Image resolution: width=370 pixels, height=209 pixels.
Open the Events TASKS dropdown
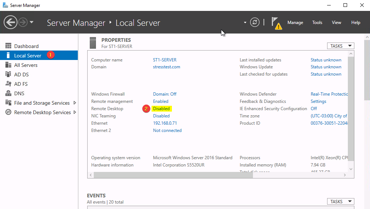pos(341,201)
